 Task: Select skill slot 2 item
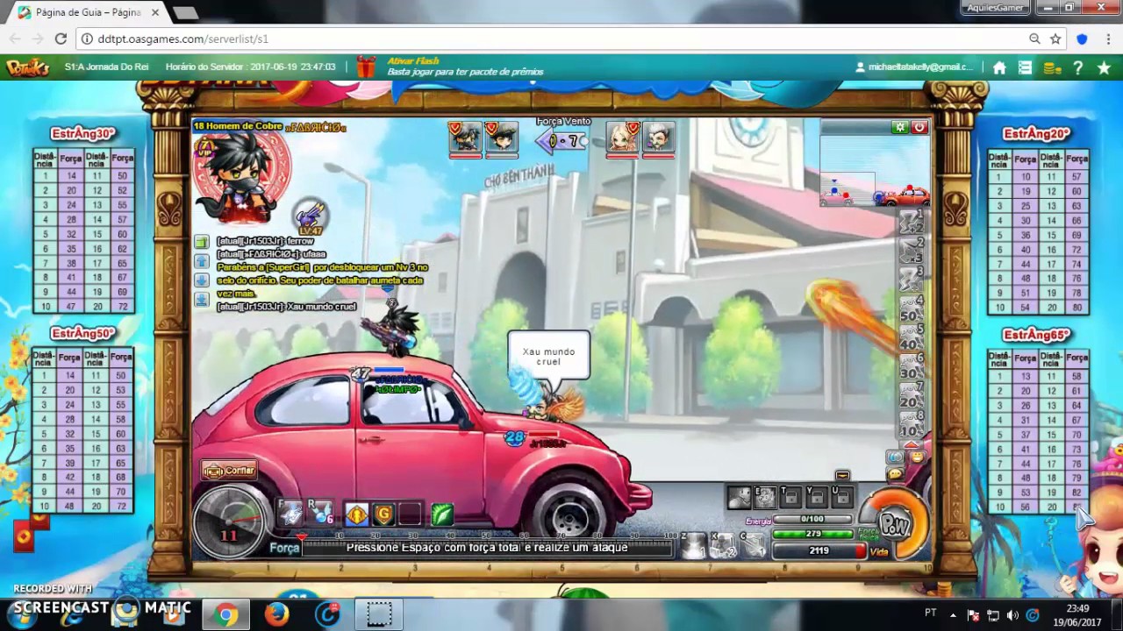911,252
